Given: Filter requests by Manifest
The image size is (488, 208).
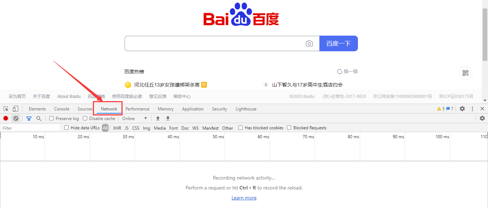Looking at the screenshot, I should tap(210, 128).
